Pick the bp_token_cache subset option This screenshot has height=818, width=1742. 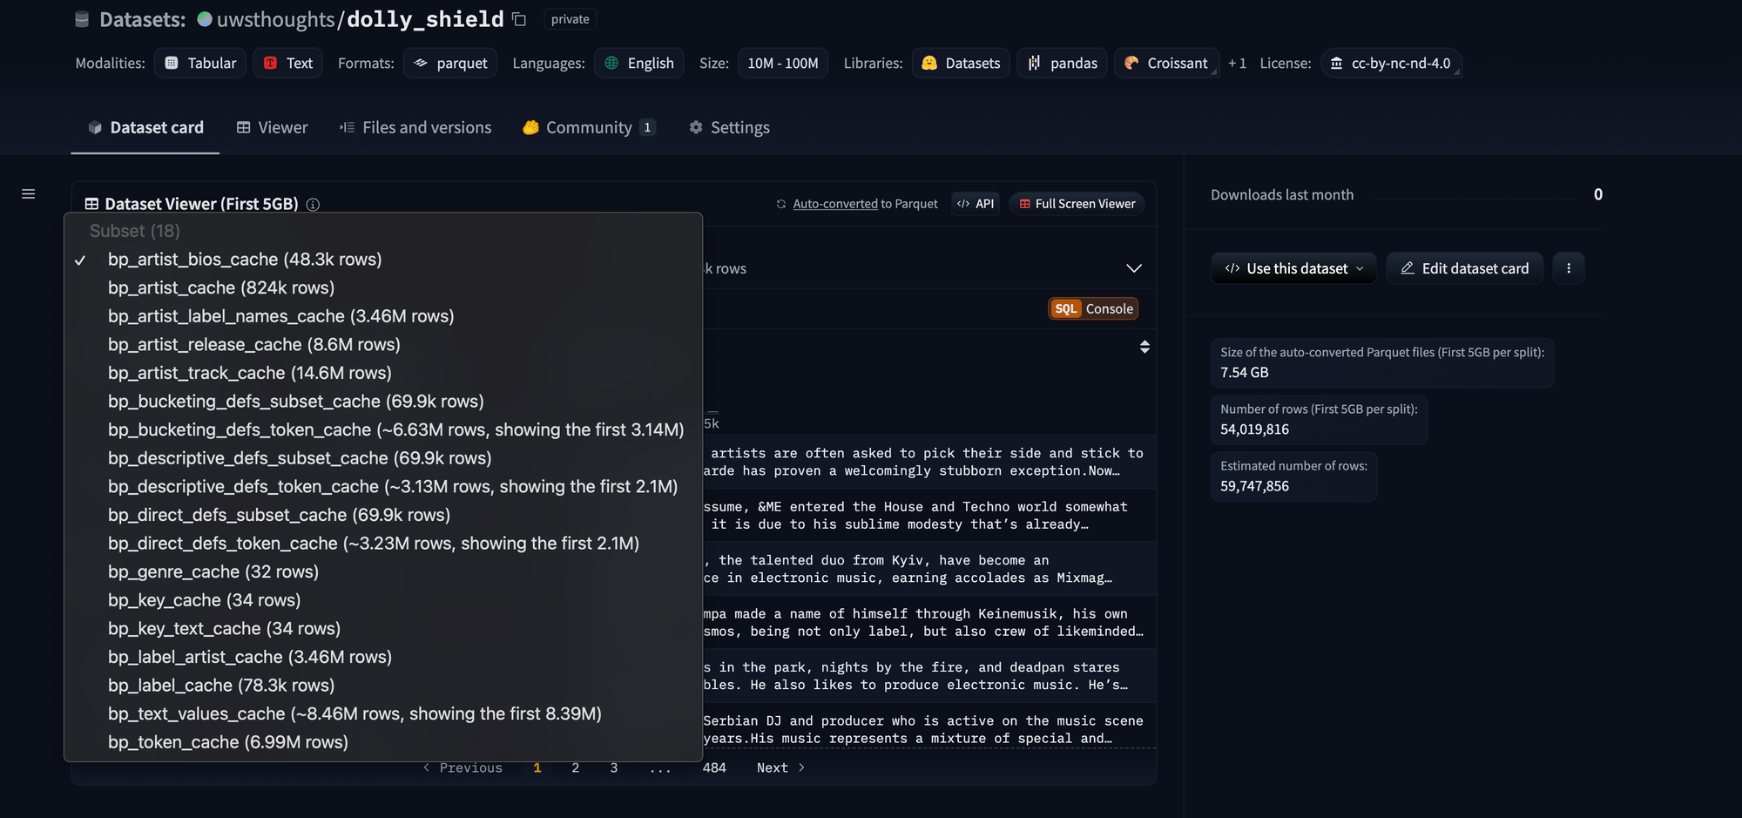[228, 742]
